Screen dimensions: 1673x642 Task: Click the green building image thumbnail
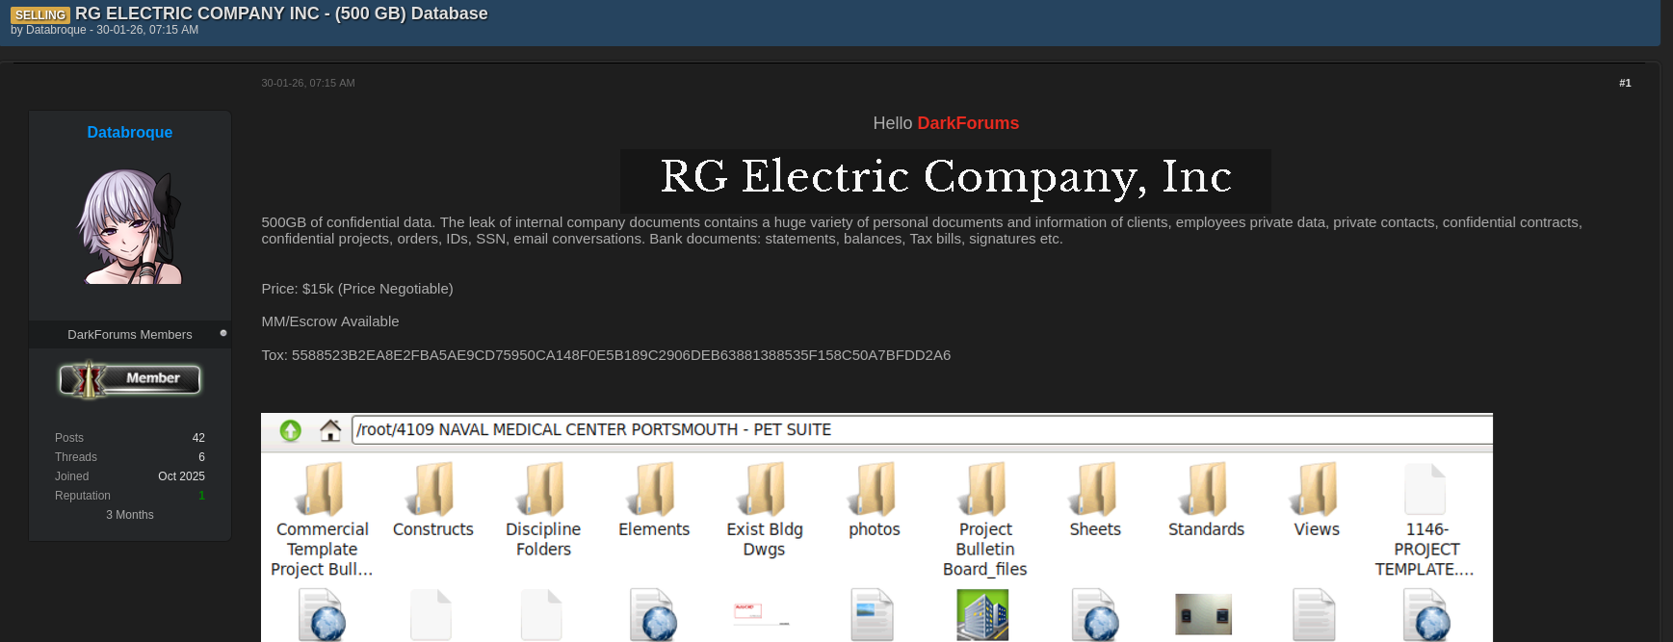pos(982,614)
